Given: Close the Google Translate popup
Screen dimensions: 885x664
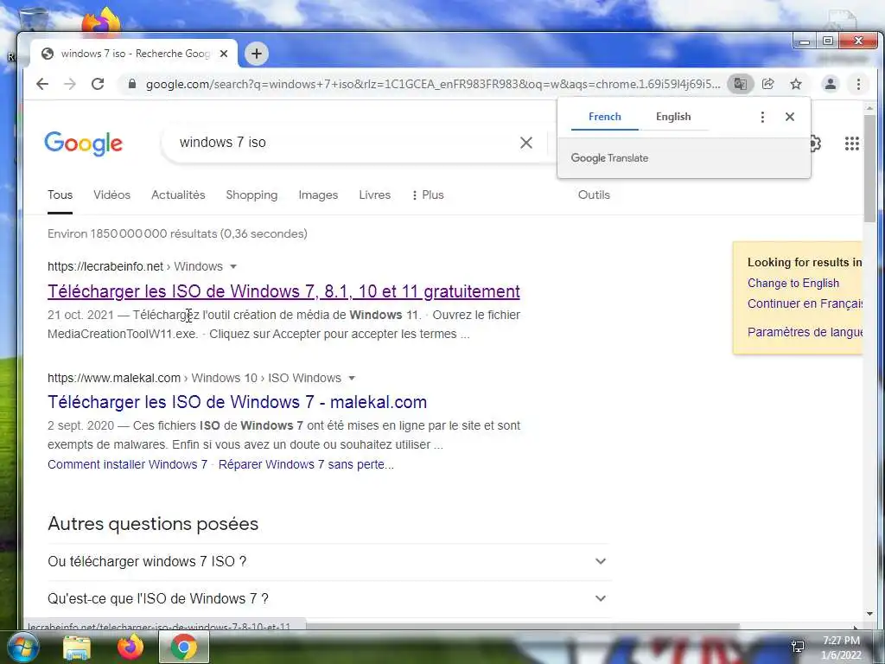Looking at the screenshot, I should 790,117.
